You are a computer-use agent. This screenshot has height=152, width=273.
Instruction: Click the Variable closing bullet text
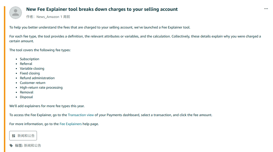[x=32, y=69]
